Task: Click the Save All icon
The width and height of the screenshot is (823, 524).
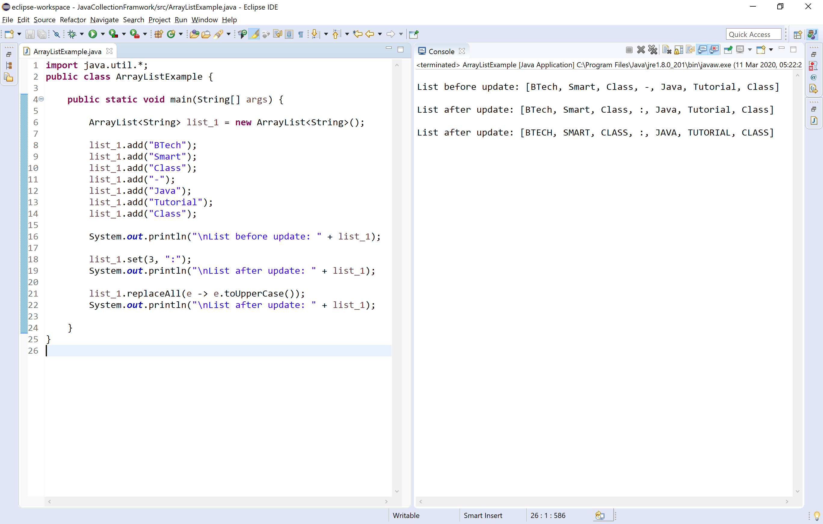Action: point(42,34)
